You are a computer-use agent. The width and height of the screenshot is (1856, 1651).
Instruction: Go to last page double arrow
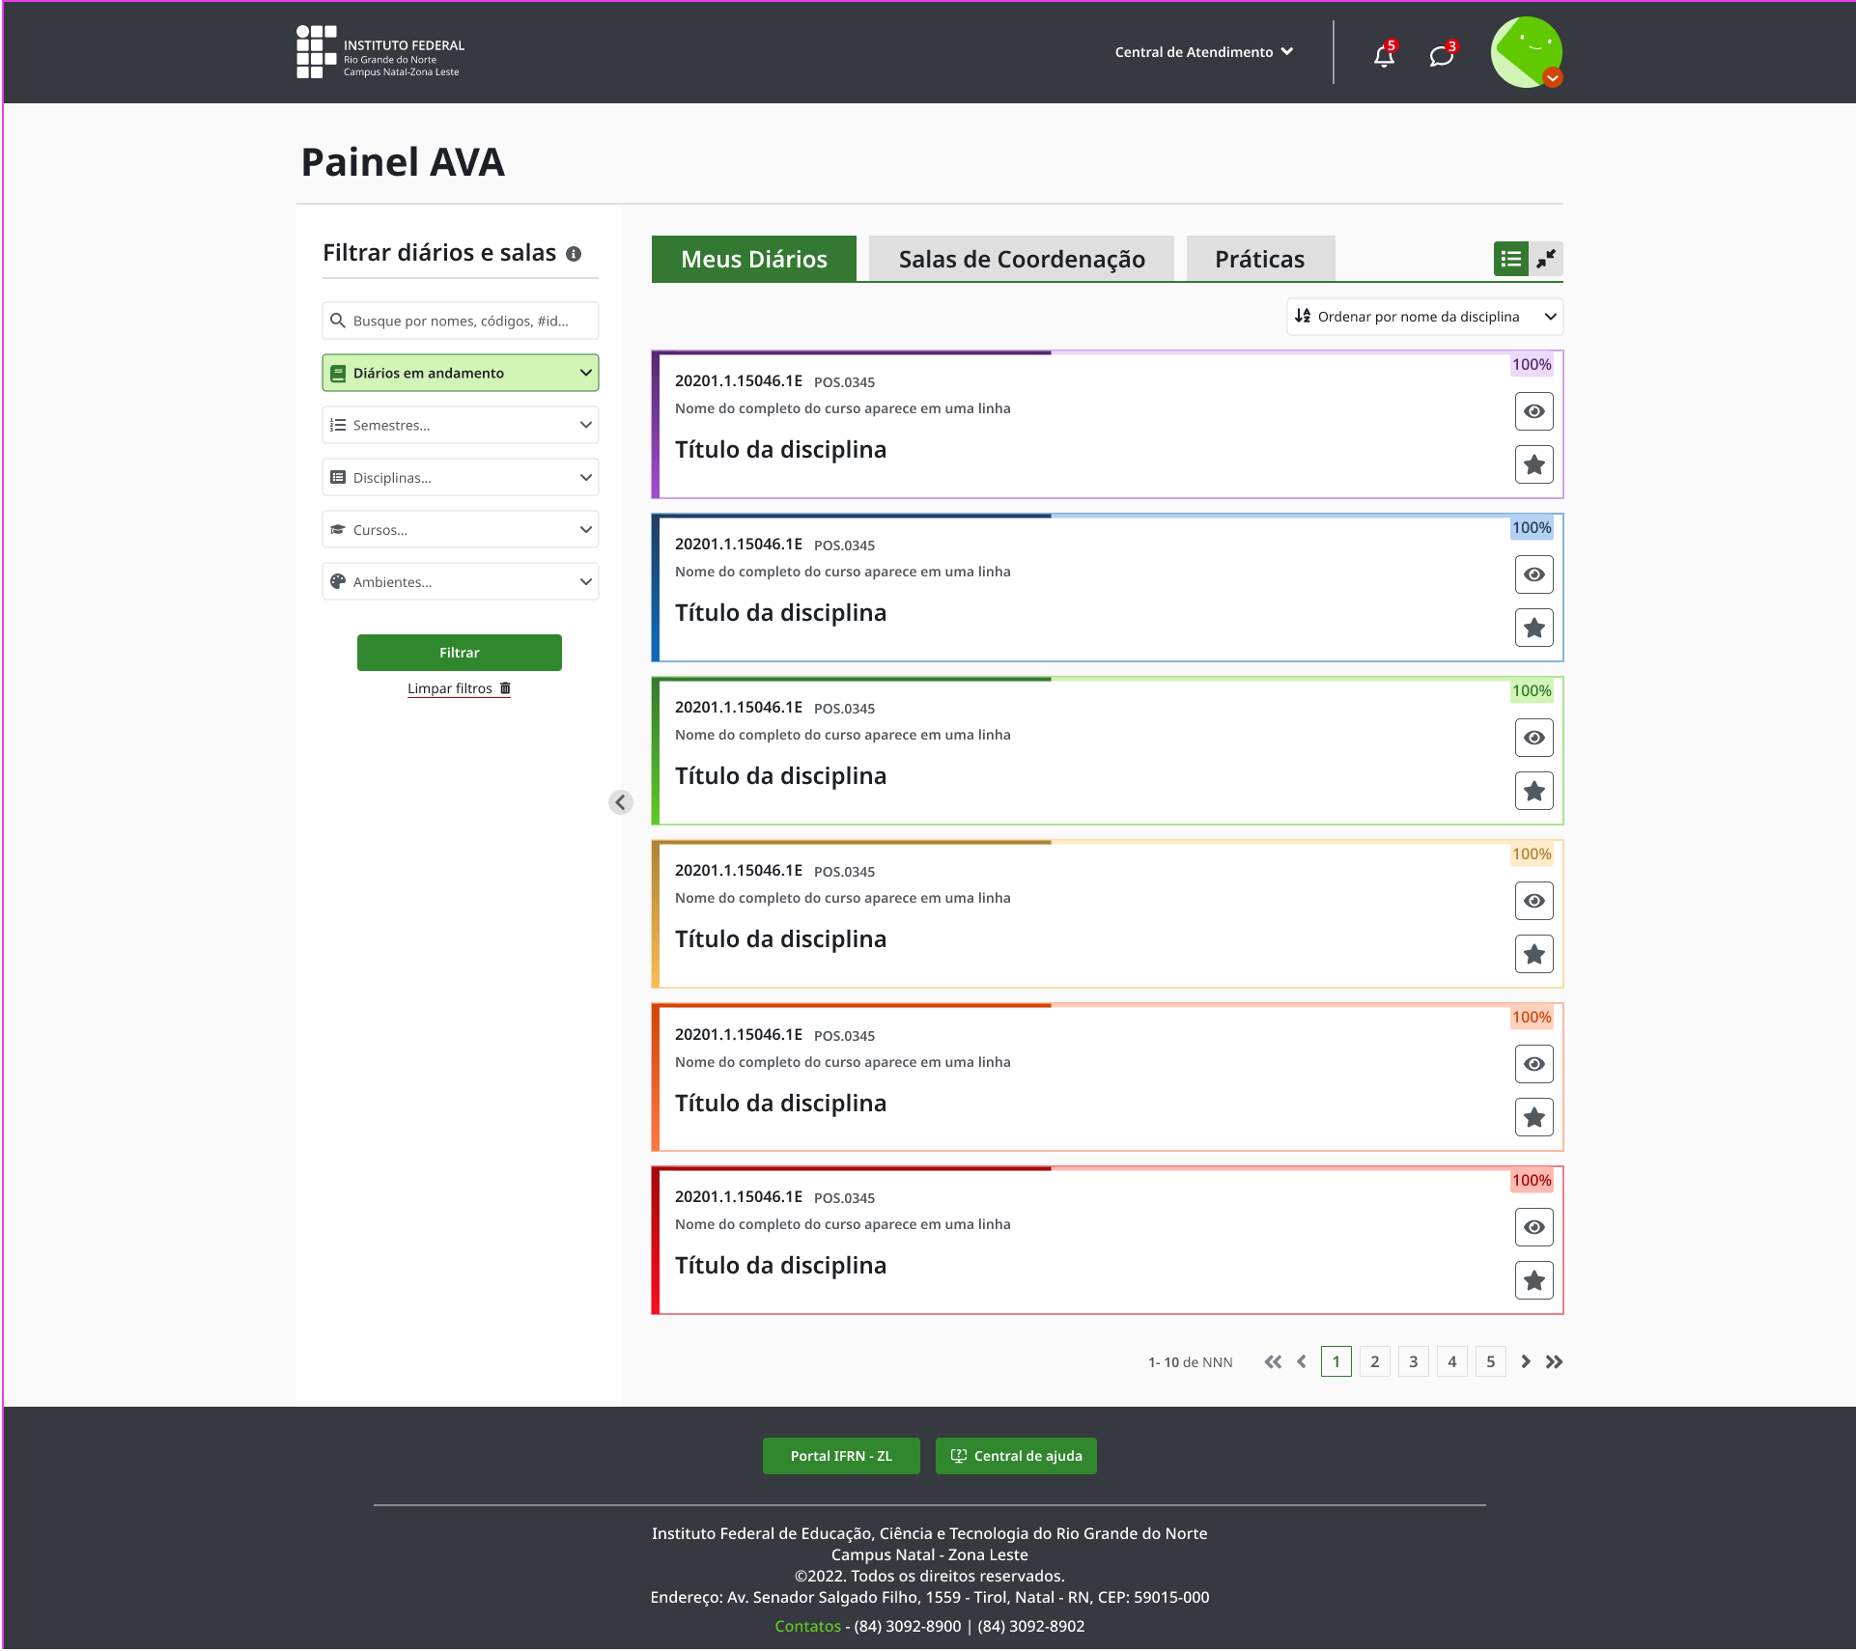(x=1554, y=1361)
